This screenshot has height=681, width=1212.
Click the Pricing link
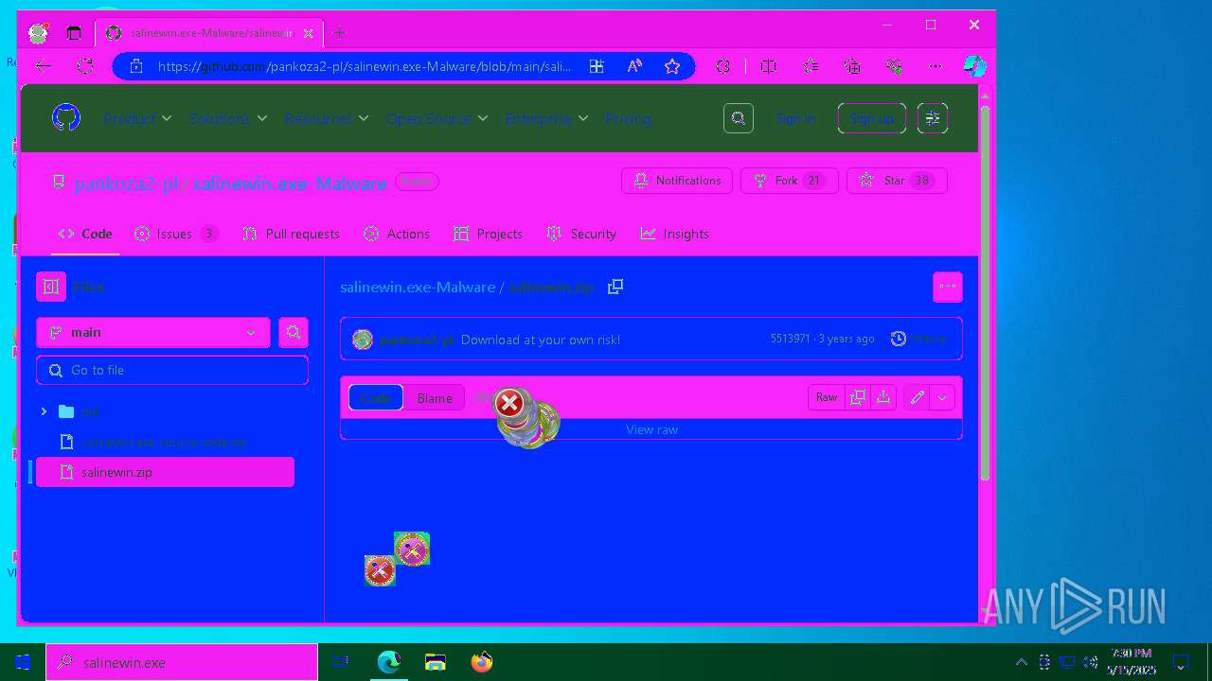click(628, 118)
